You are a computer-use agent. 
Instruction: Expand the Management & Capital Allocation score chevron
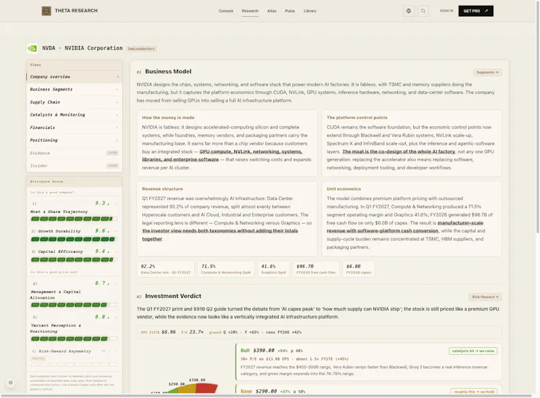[x=116, y=284]
